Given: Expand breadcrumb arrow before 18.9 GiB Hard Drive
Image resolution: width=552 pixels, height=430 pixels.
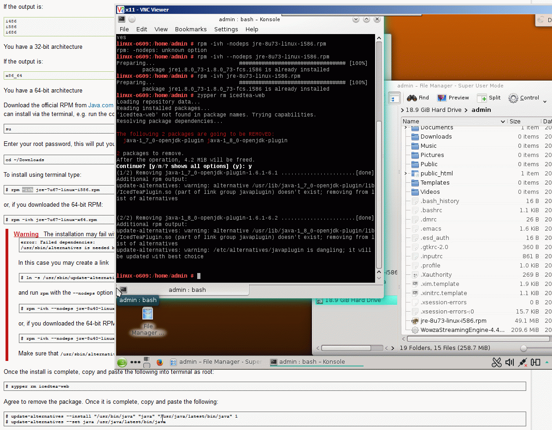Looking at the screenshot, I should point(402,110).
